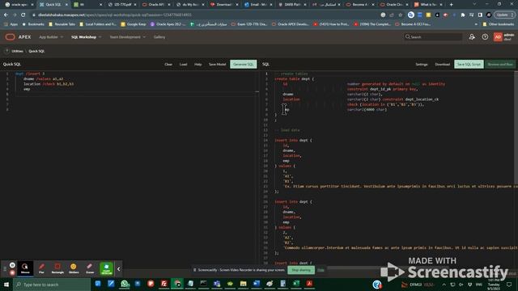Image resolution: width=518 pixels, height=291 pixels.
Task: Open Help in Quick SQL toolbar
Action: [197, 65]
